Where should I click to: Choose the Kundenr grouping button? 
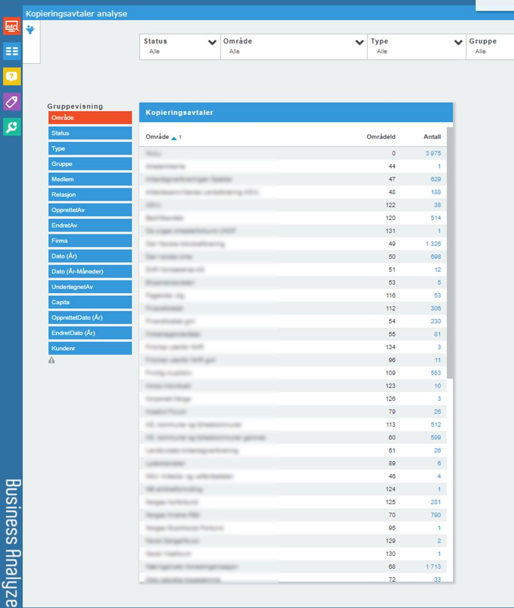[x=90, y=348]
